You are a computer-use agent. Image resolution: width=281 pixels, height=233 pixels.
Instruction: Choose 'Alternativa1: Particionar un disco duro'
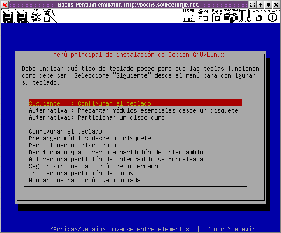[x=97, y=117]
